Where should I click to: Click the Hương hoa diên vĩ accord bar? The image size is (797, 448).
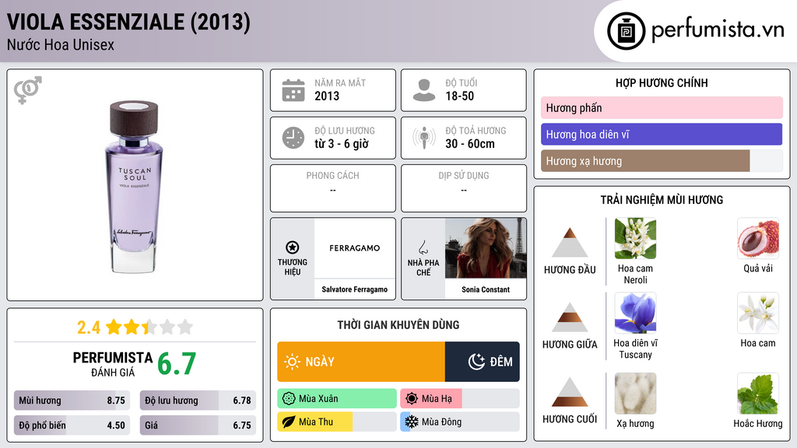(662, 134)
